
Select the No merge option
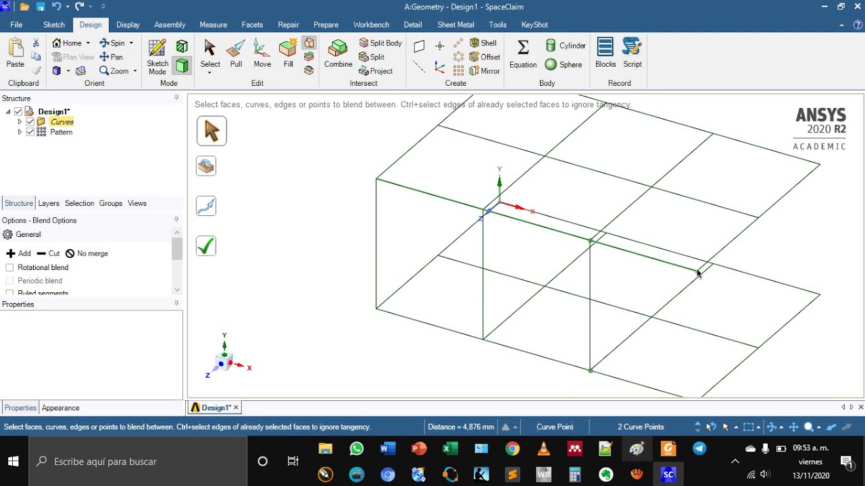click(86, 253)
